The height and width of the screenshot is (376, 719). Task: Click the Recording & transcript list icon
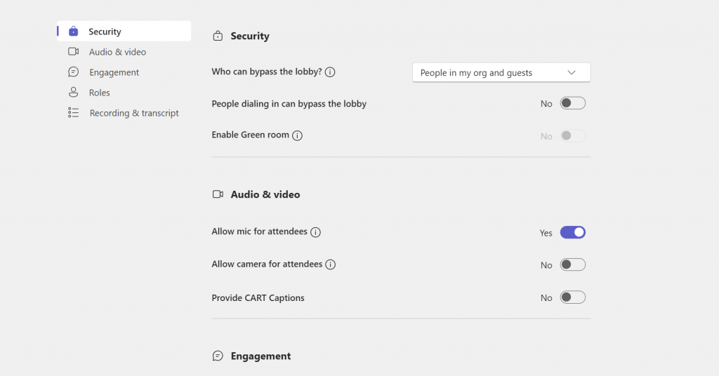(74, 113)
